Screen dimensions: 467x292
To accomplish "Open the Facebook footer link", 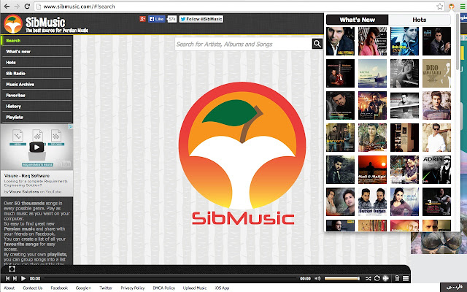I will click(59, 288).
